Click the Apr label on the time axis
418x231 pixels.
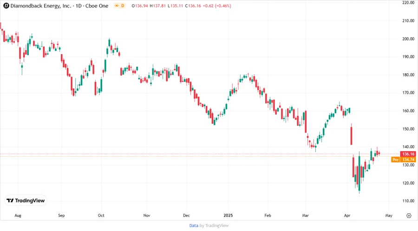[x=347, y=216]
